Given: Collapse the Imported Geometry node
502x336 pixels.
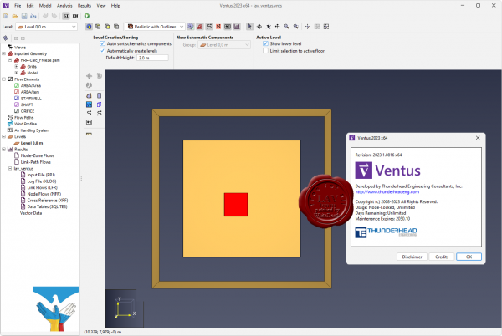Looking at the screenshot, I should [x=4, y=53].
